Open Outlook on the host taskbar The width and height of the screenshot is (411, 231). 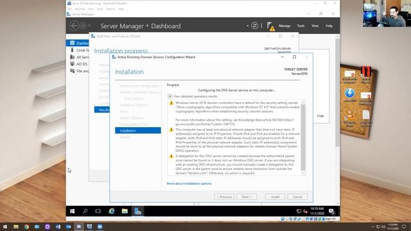(69, 227)
